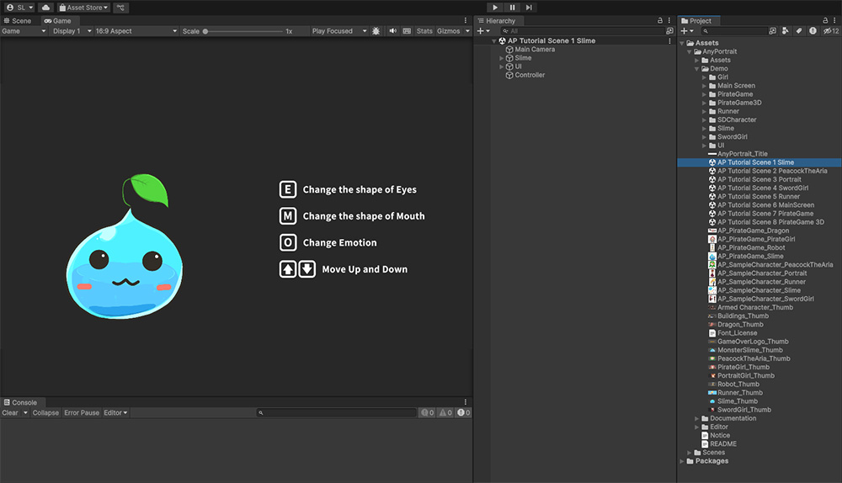Image resolution: width=842 pixels, height=483 pixels.
Task: Adjust the Game view Scale slider
Action: pyautogui.click(x=242, y=31)
